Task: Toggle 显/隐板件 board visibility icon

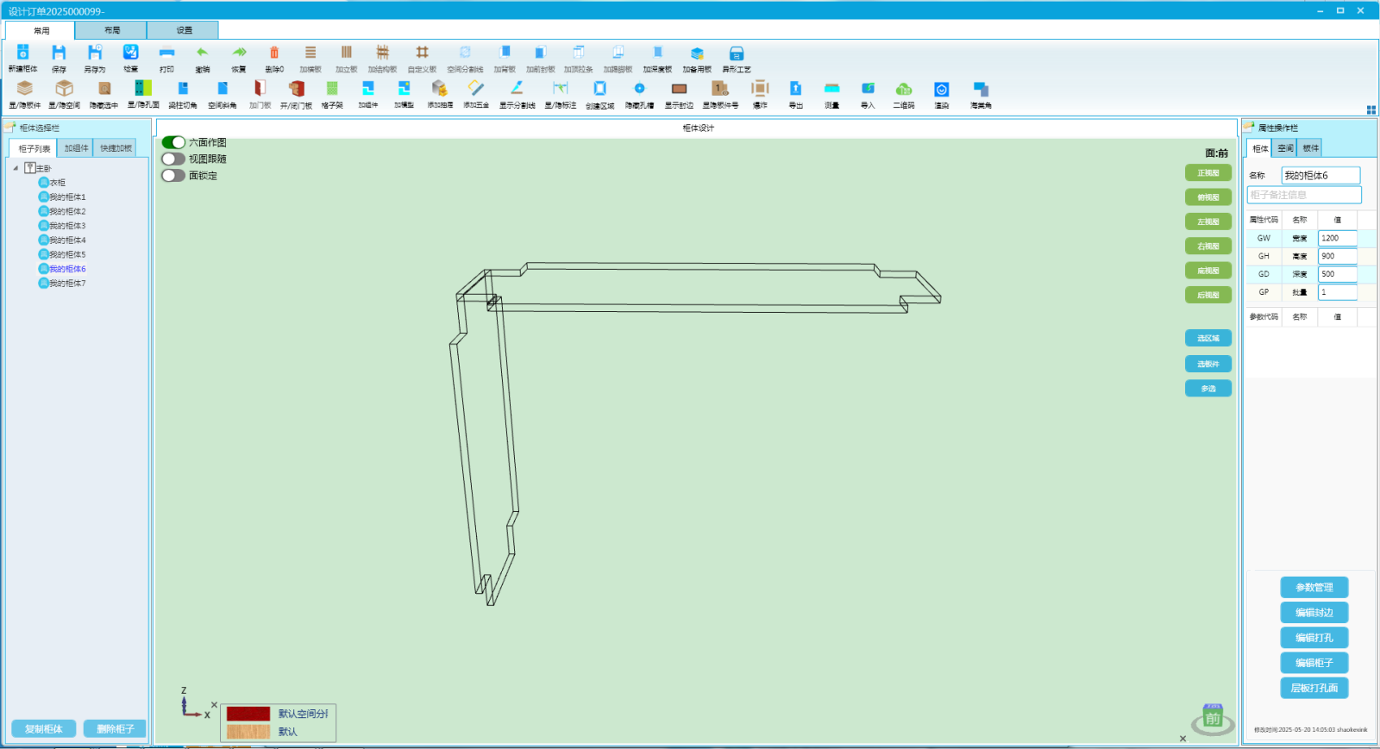Action: (25, 88)
